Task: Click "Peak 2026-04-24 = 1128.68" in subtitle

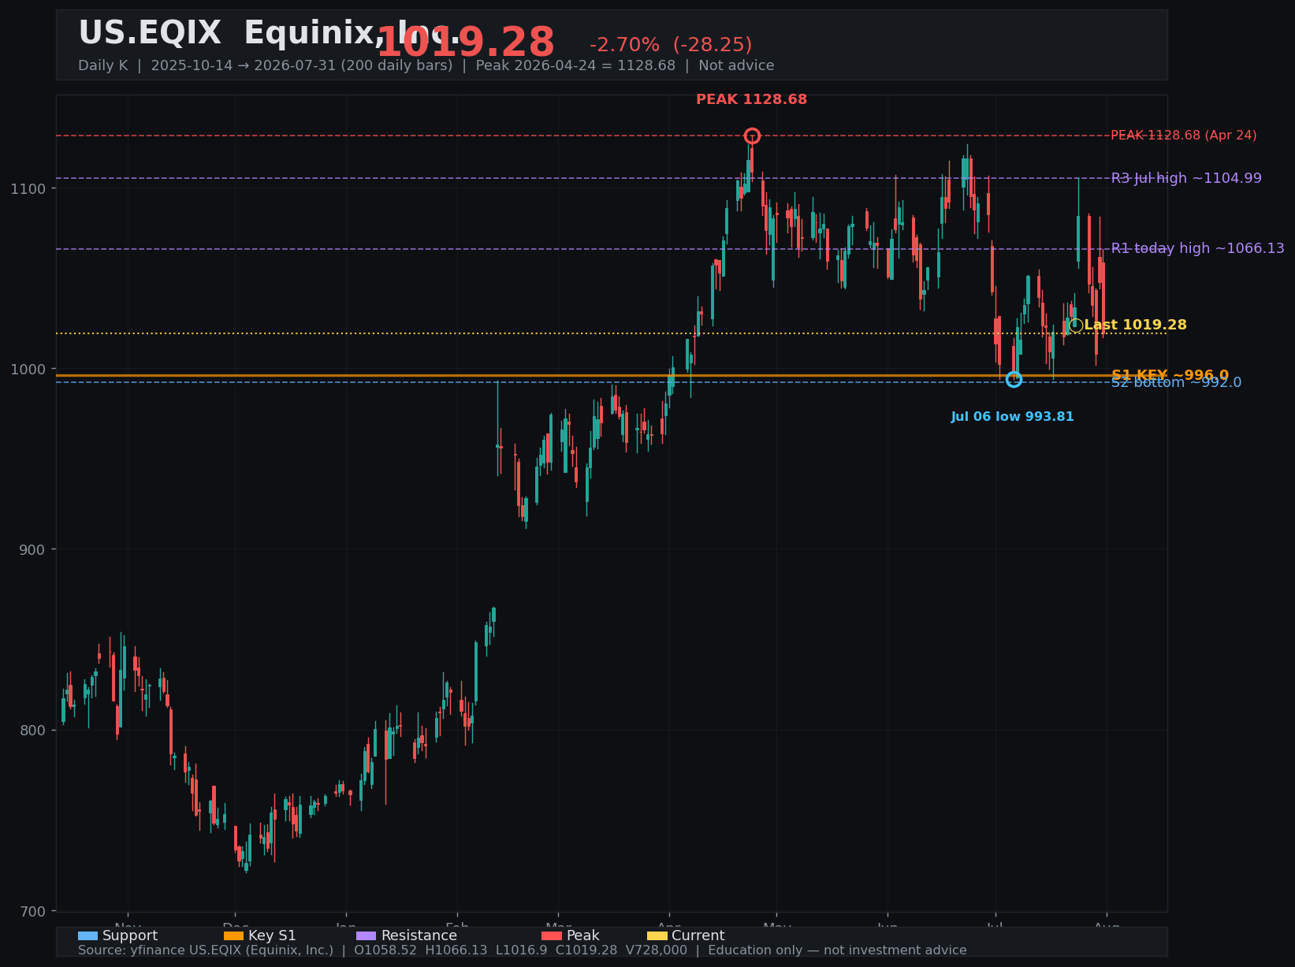Action: tap(575, 65)
